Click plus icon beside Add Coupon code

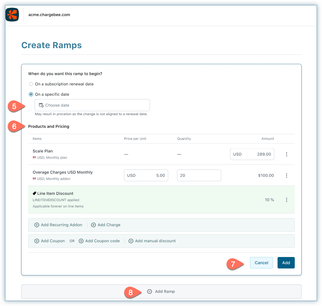pyautogui.click(x=81, y=241)
